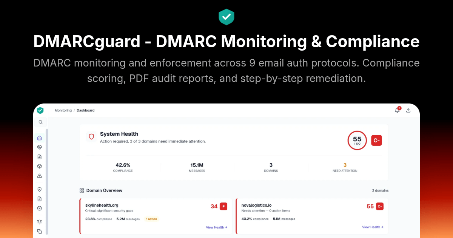453x238 pixels.
Task: Click the Domain Overview grid icon
Action: click(x=82, y=190)
